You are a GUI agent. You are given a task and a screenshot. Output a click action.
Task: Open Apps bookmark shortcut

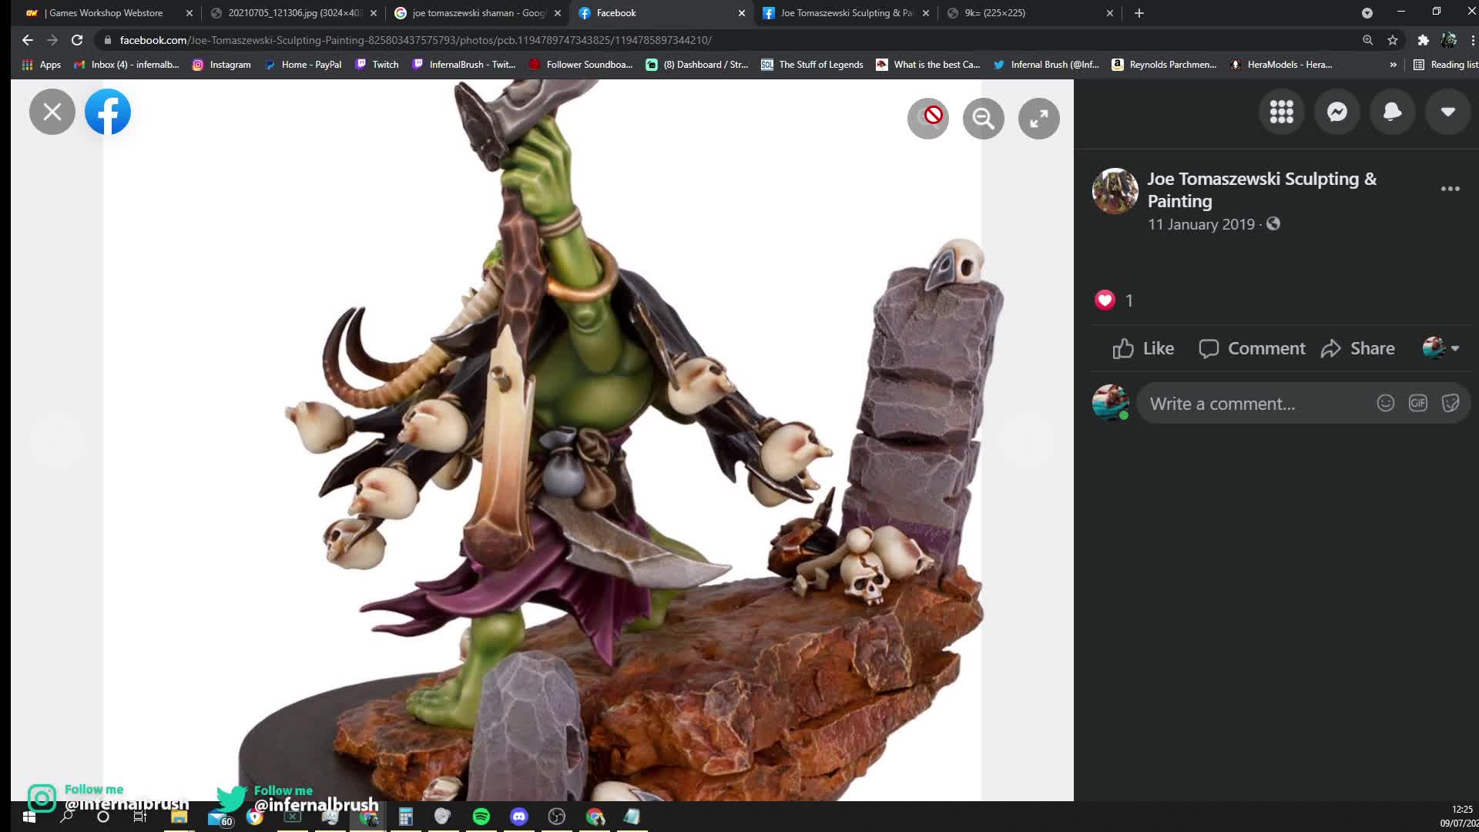click(x=42, y=65)
